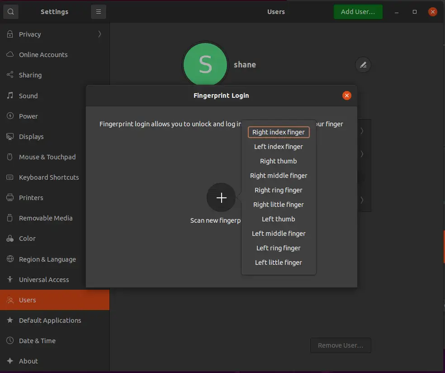Go to Sharing settings label
445x373 pixels.
pos(30,75)
